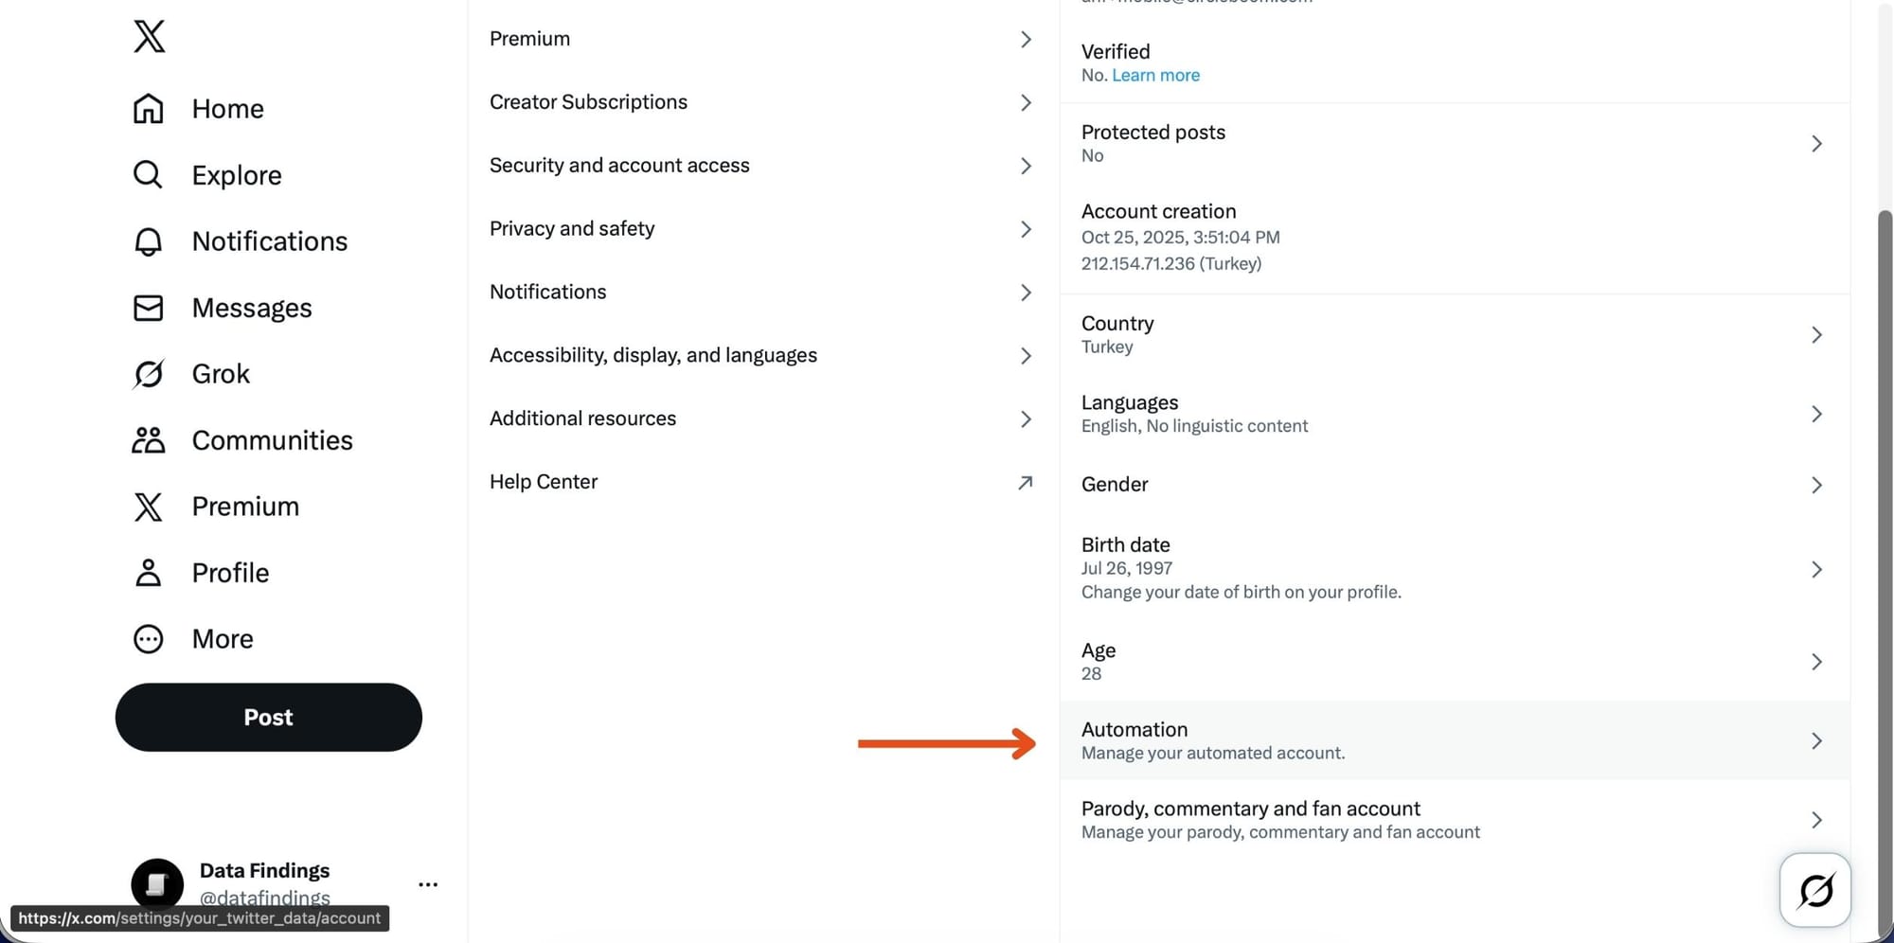Image resolution: width=1894 pixels, height=943 pixels.
Task: Click the More circle icon
Action: pos(149,639)
